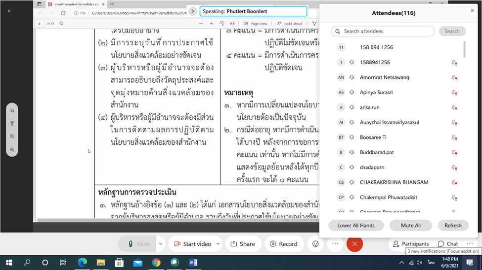Image resolution: width=482 pixels, height=270 pixels.
Task: Select the annotate scribble tool
Action: pos(12,111)
